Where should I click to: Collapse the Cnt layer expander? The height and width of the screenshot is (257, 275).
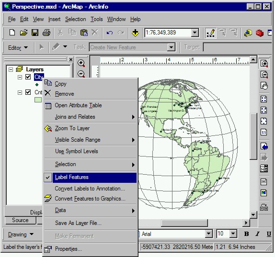(20, 92)
